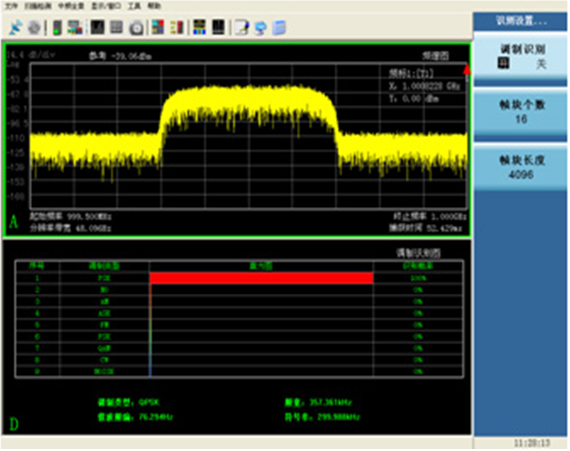The width and height of the screenshot is (570, 451).
Task: Click the yellow-blue spectrogram toolbar icon
Action: pos(200,28)
